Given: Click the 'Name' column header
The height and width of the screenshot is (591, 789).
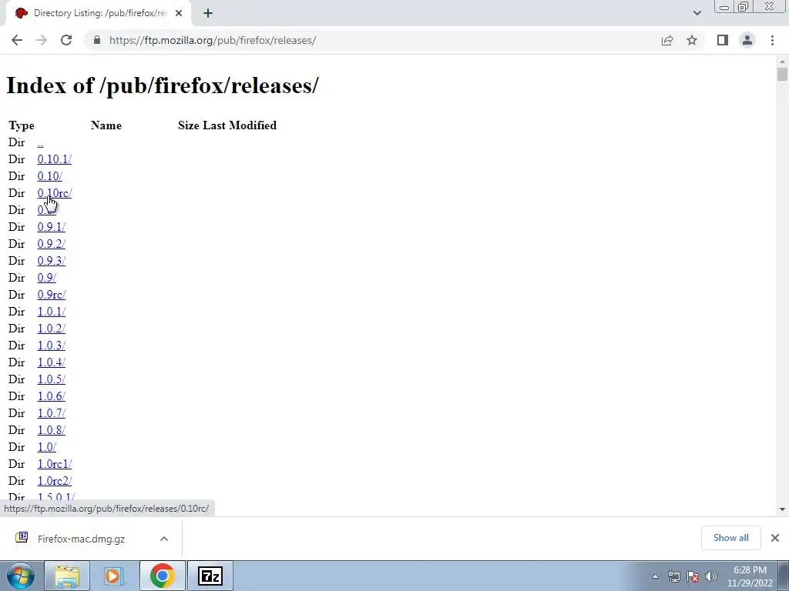Looking at the screenshot, I should pyautogui.click(x=106, y=125).
